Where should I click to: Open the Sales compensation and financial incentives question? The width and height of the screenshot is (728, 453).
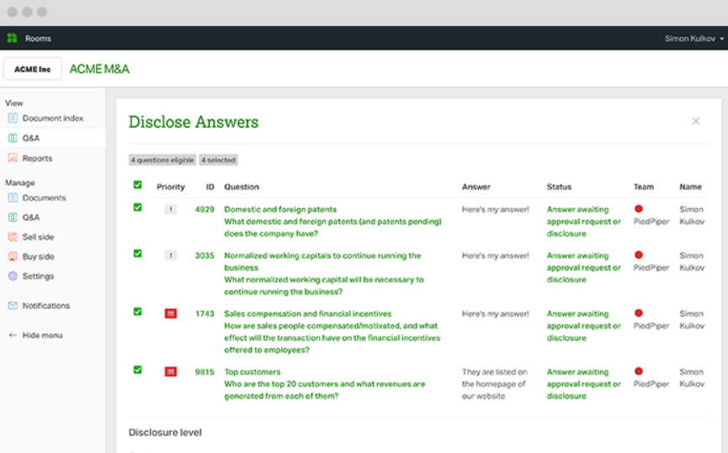click(307, 314)
